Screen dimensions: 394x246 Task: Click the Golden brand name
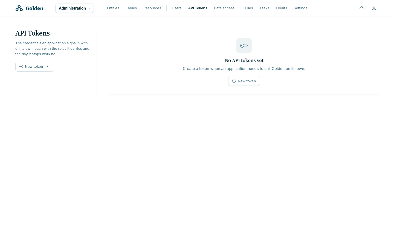[x=34, y=8]
